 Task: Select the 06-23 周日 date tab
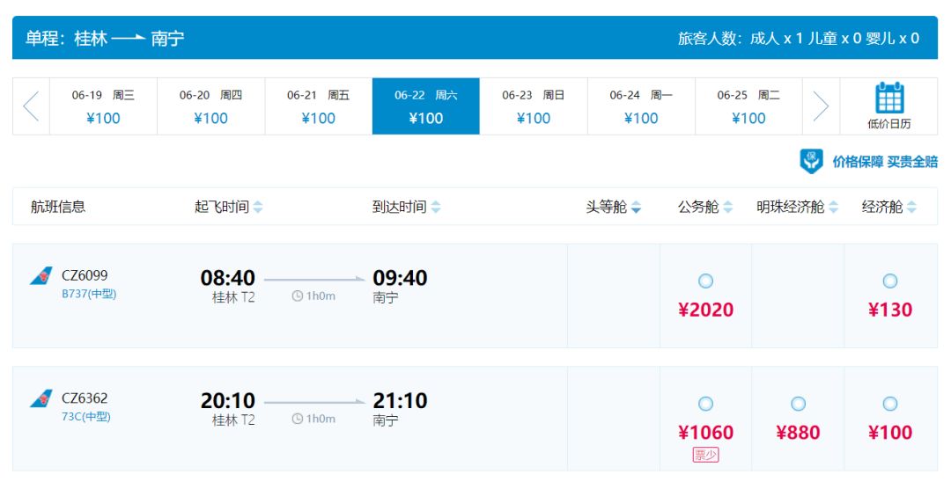click(x=533, y=106)
